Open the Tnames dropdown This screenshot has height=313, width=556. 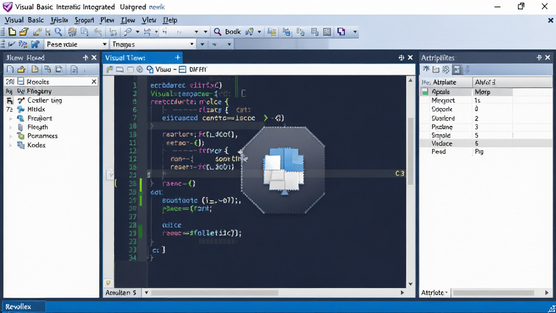point(153,45)
